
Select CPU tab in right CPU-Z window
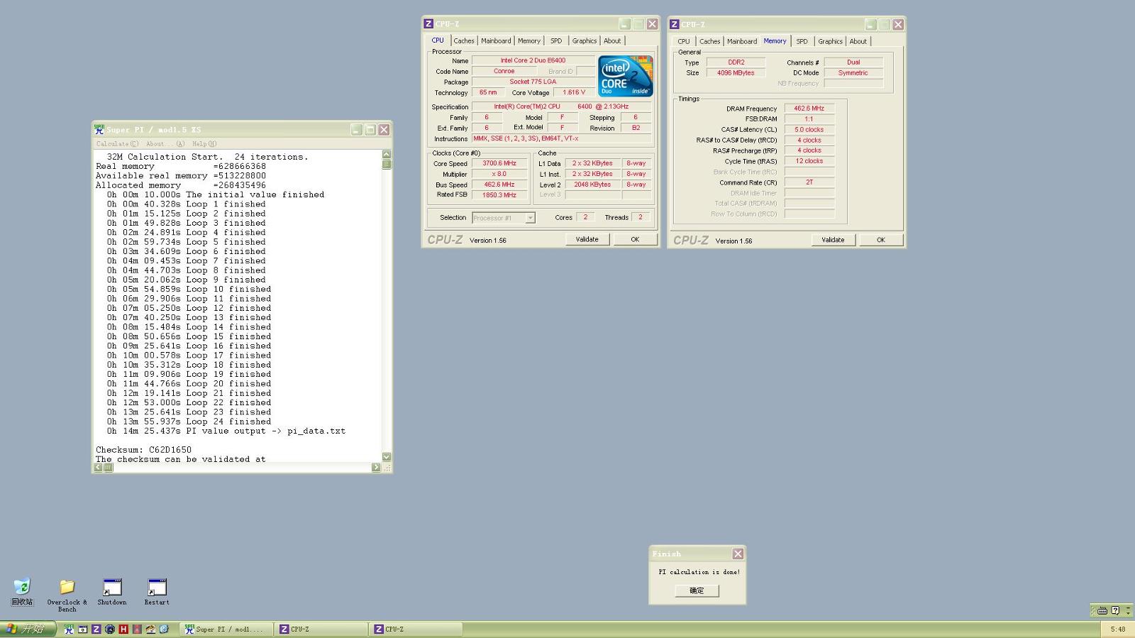[x=684, y=41]
